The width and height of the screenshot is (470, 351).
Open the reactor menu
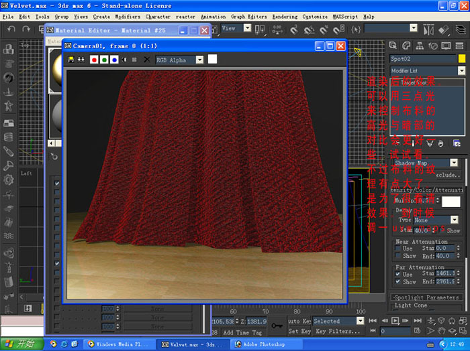[185, 17]
